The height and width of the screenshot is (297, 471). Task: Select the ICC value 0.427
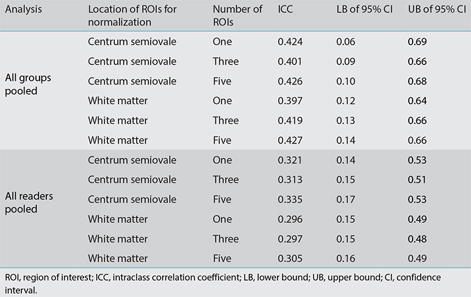click(x=290, y=140)
